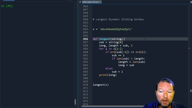Click line number 873 in the gutter
192x108 pixels.
coord(85,95)
